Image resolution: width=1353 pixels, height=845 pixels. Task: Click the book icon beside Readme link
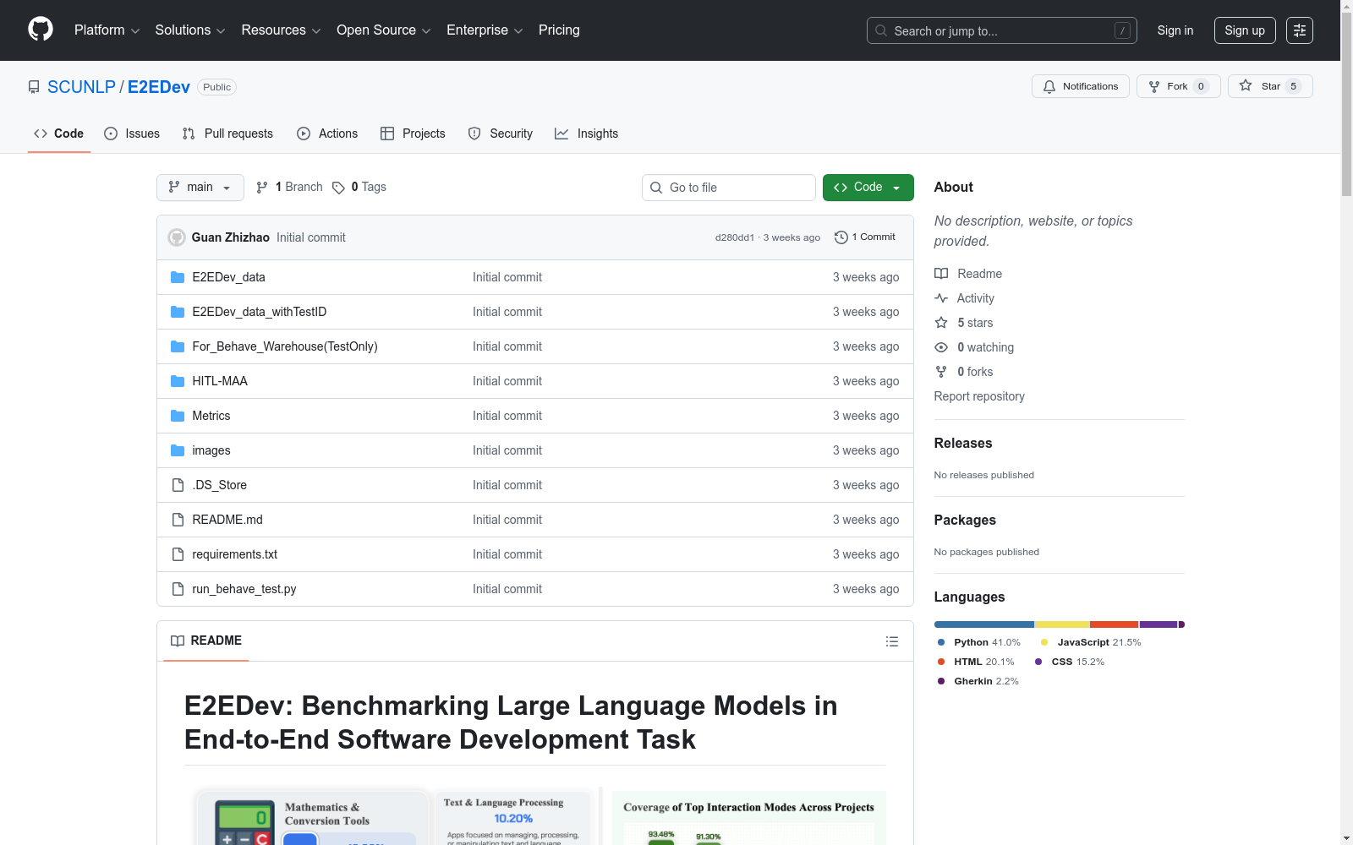pyautogui.click(x=941, y=274)
